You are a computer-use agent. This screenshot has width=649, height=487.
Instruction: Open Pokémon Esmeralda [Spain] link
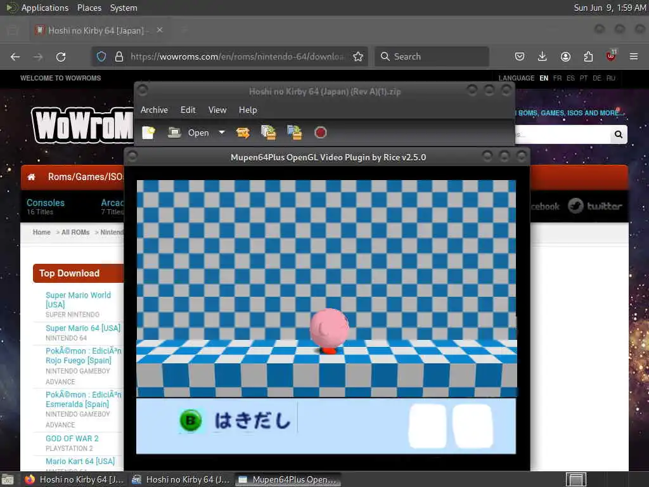83,399
